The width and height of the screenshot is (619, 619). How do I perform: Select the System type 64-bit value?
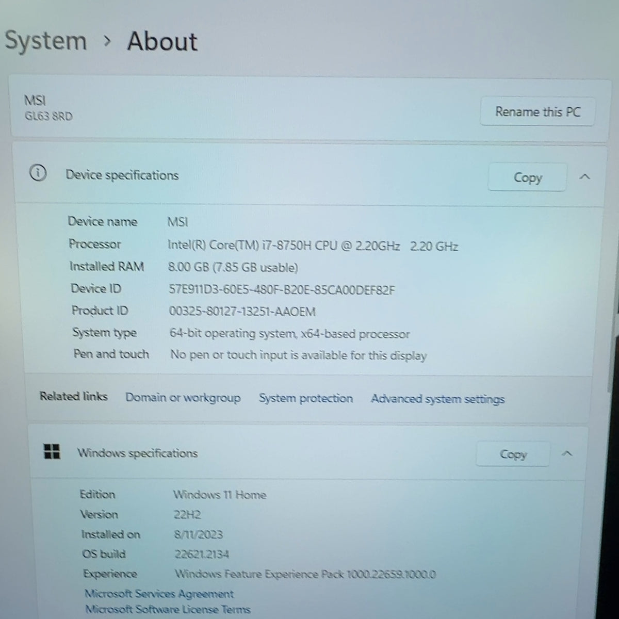click(290, 334)
